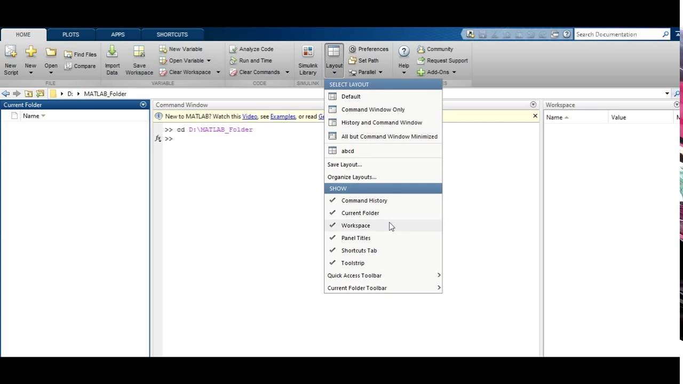Open MATLAB Preferences
This screenshot has height=384, width=683.
[369, 49]
